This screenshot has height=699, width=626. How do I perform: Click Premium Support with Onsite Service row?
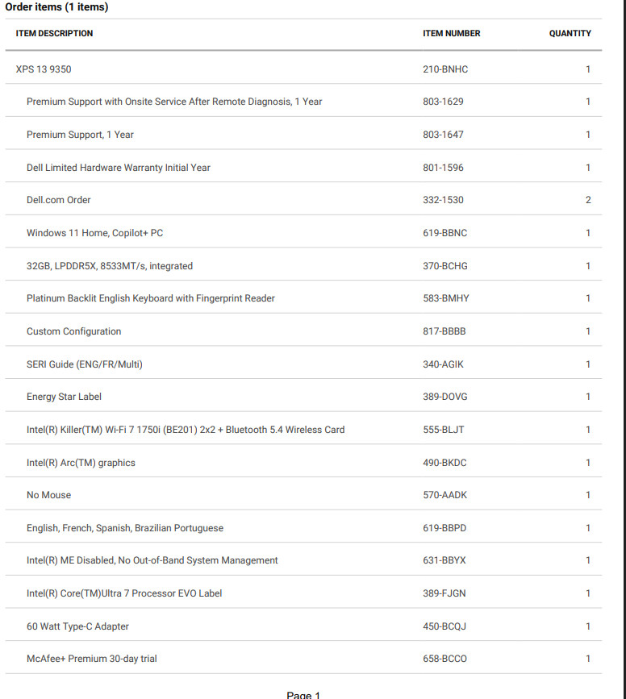coord(303,102)
